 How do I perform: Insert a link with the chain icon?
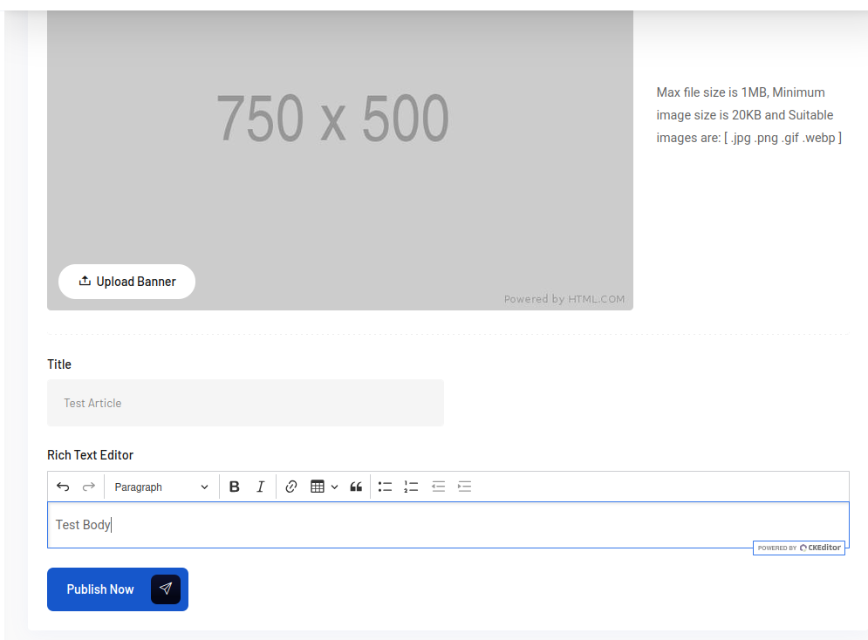click(x=291, y=487)
